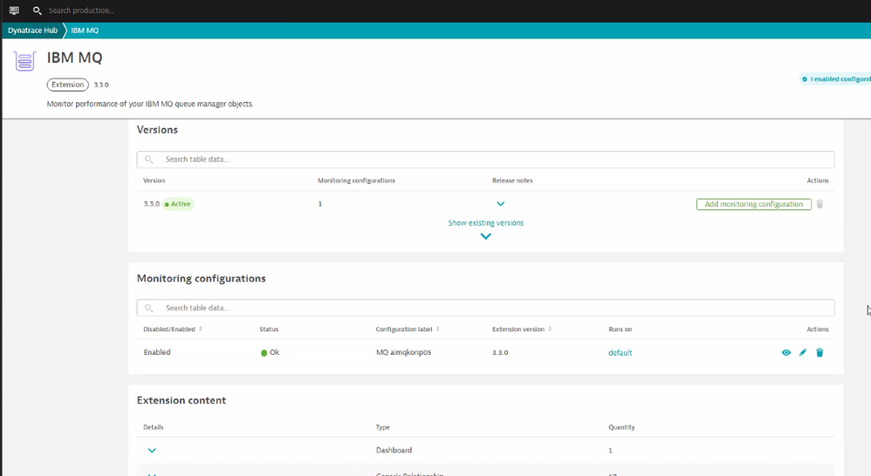
Task: Delete version 3.3.0 using trash icon
Action: pyautogui.click(x=820, y=204)
